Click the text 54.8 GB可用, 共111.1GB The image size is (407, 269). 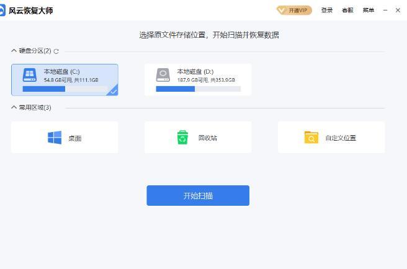pos(71,80)
